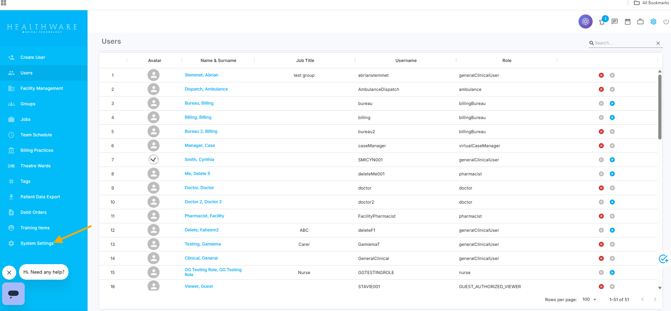671x311 pixels.
Task: Open the AI assistant purple icon
Action: click(585, 21)
